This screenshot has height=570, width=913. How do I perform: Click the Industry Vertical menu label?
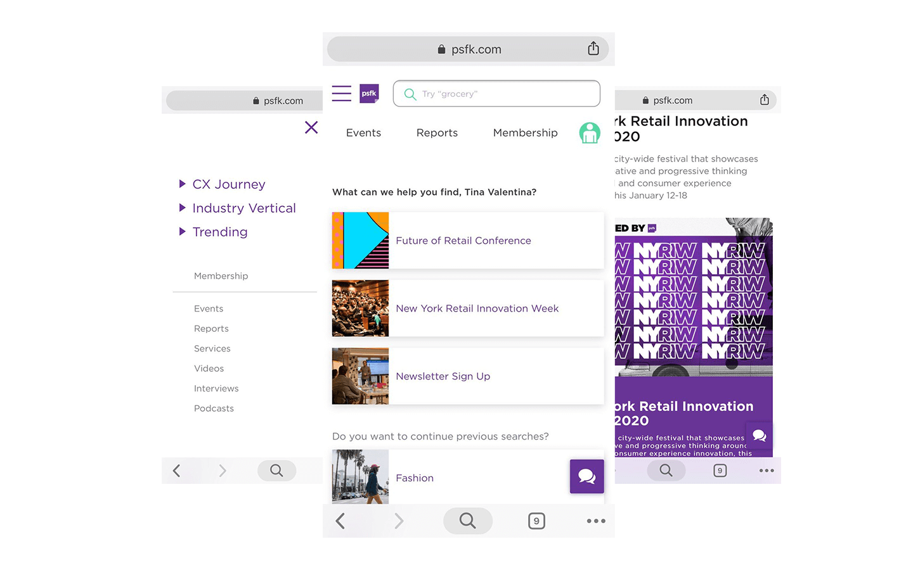coord(244,208)
